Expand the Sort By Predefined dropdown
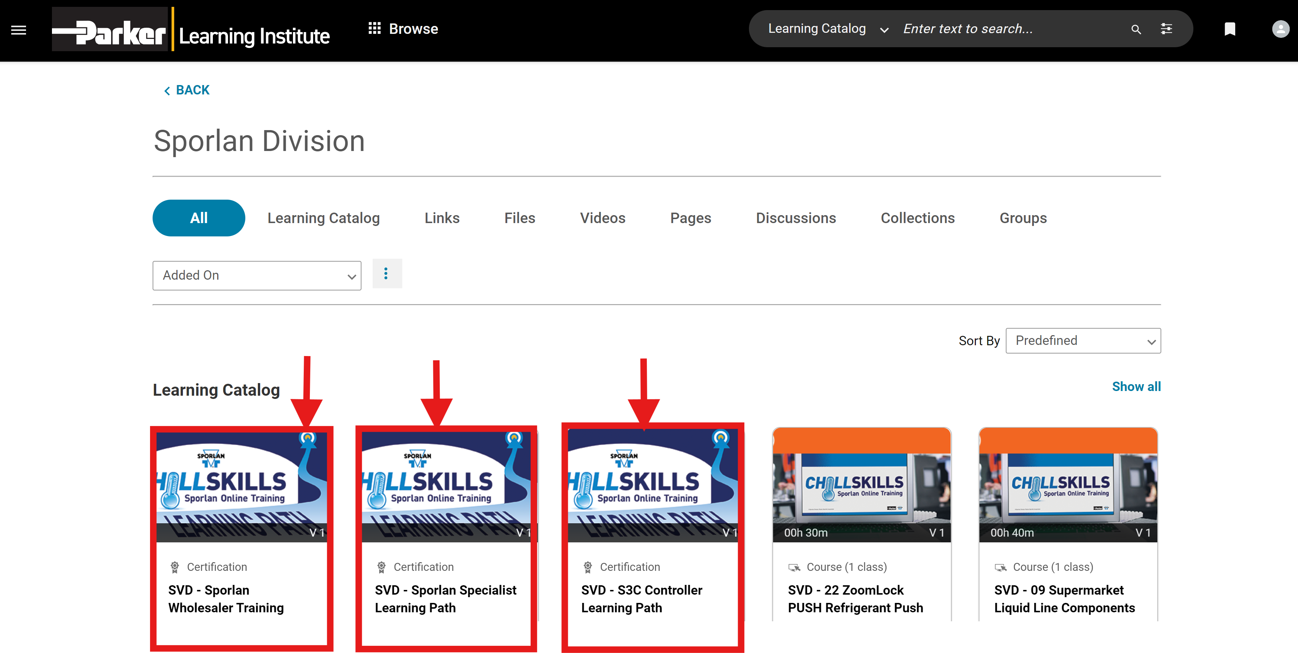The width and height of the screenshot is (1298, 653). click(x=1083, y=341)
